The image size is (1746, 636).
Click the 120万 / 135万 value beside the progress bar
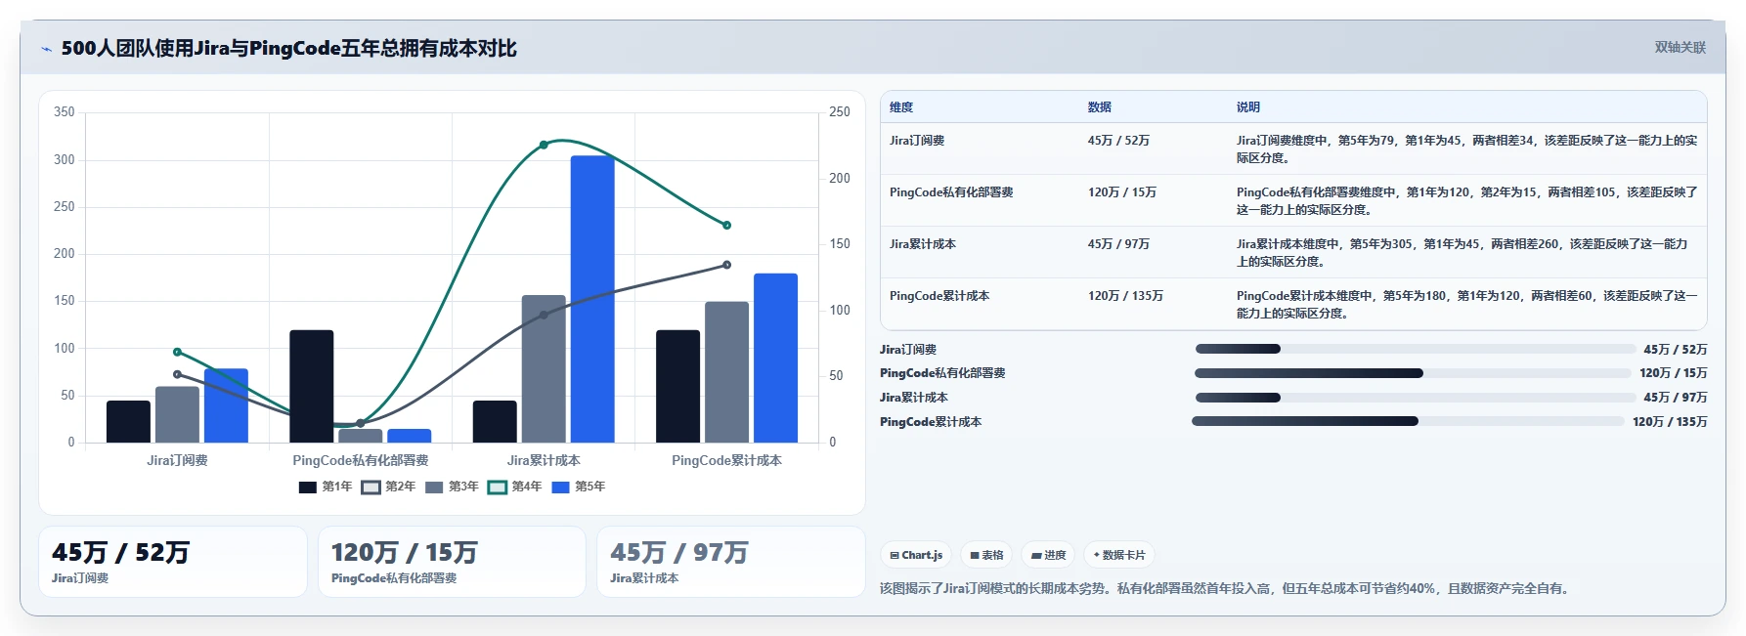[1670, 422]
